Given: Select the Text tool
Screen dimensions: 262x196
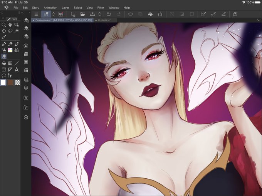Looking at the screenshot, I should 16,70.
